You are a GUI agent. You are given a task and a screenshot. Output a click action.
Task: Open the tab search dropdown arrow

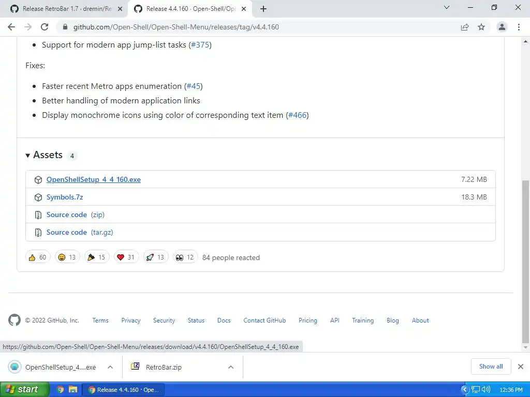point(447,7)
